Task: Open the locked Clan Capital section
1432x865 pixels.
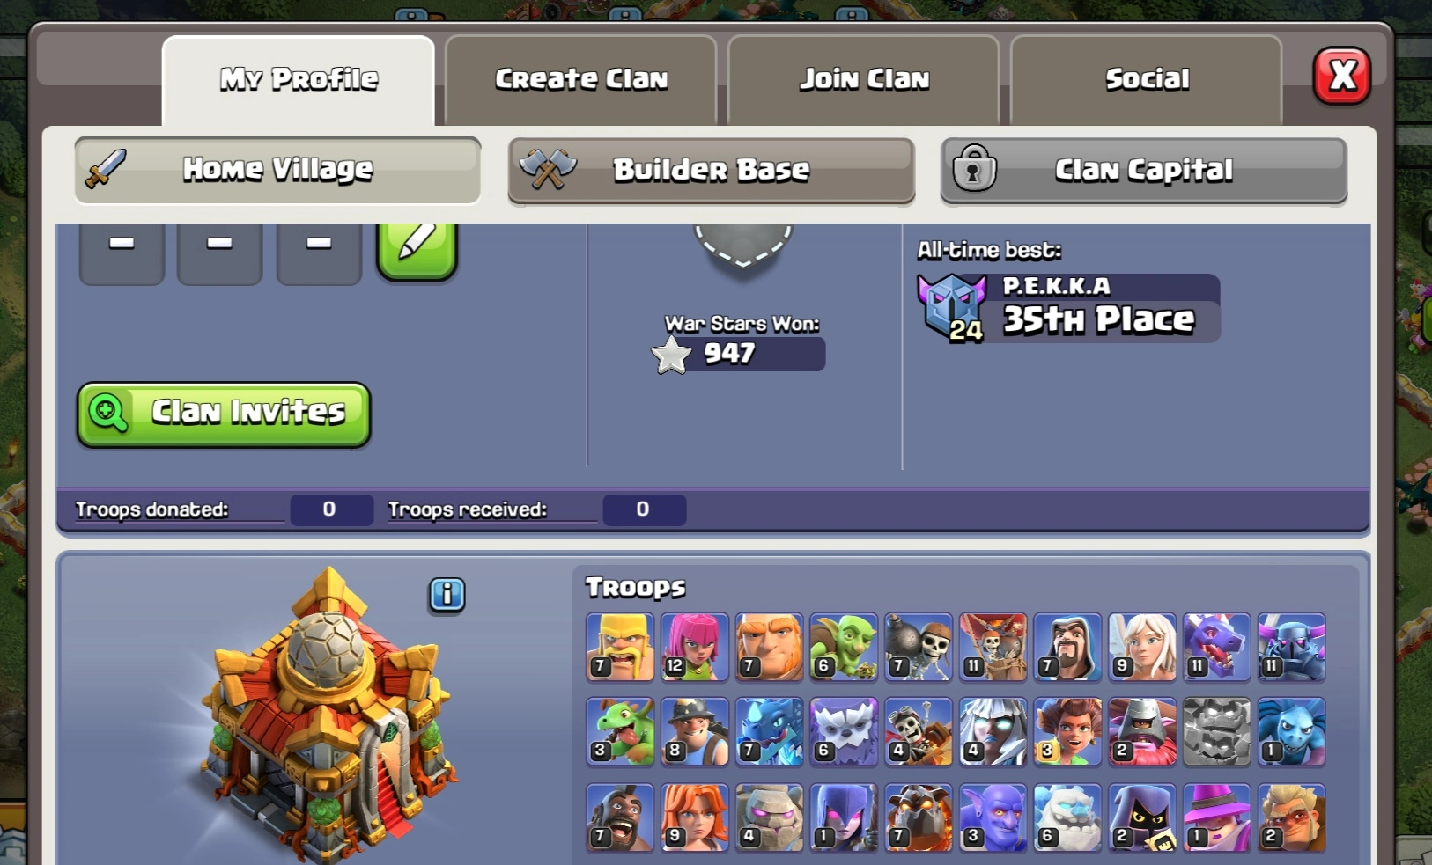Action: pyautogui.click(x=1144, y=170)
